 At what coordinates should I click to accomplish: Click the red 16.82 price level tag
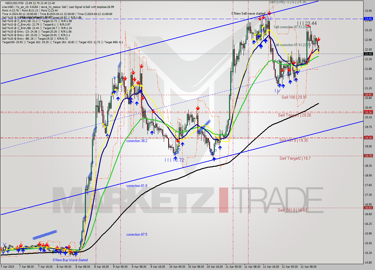368,208
